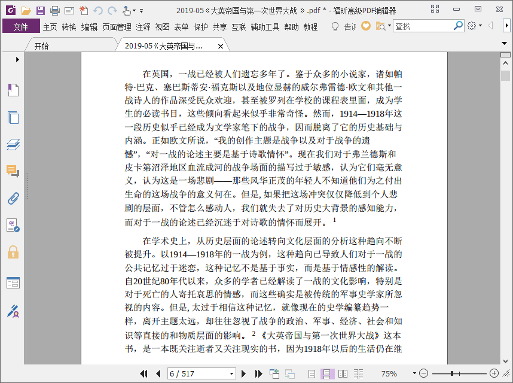
Task: Expand the folder search options dropdown
Action: click(x=389, y=26)
